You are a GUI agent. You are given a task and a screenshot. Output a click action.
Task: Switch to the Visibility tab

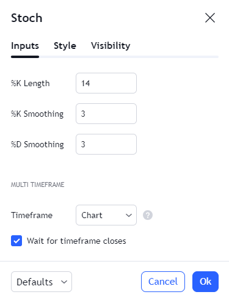click(111, 46)
